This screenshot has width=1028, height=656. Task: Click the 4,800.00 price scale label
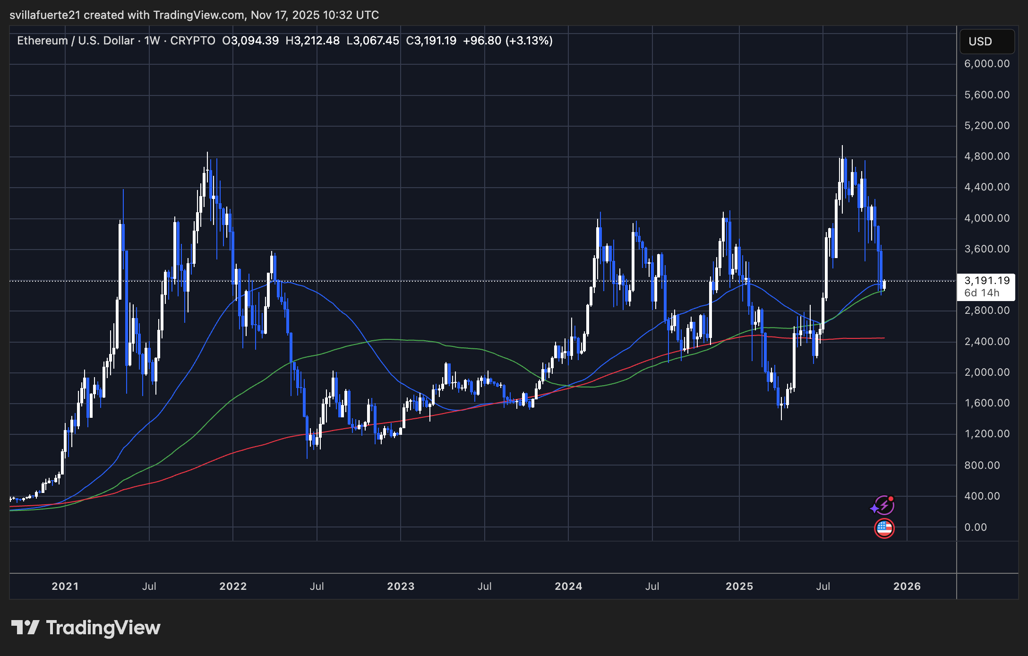click(x=986, y=156)
